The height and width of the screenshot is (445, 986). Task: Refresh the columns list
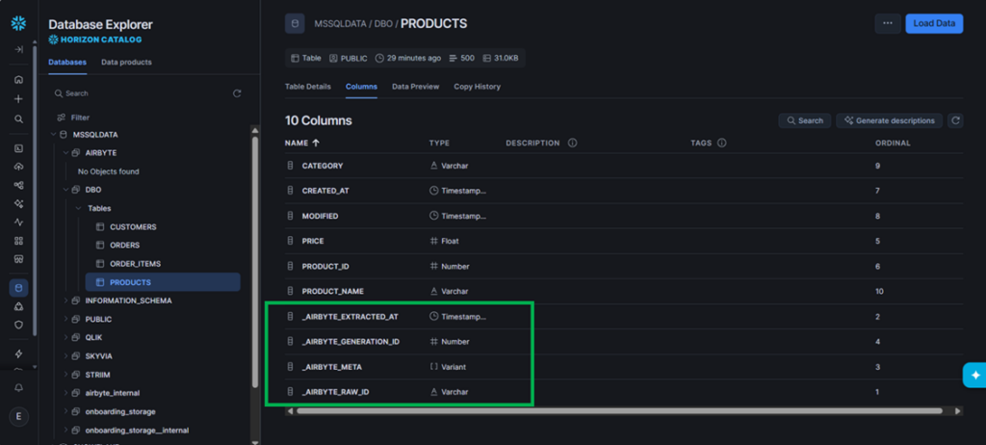click(x=955, y=120)
